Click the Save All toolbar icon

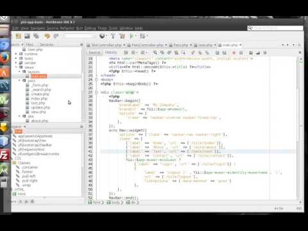[x=36, y=36]
